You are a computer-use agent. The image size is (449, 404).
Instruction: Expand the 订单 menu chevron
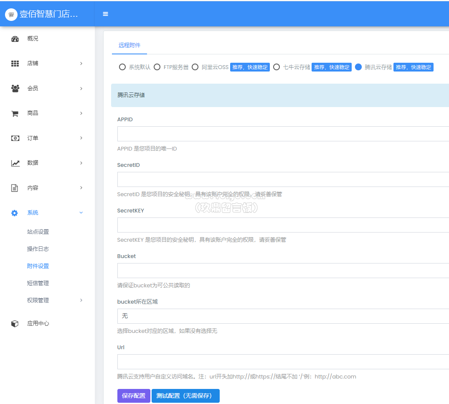coord(81,138)
